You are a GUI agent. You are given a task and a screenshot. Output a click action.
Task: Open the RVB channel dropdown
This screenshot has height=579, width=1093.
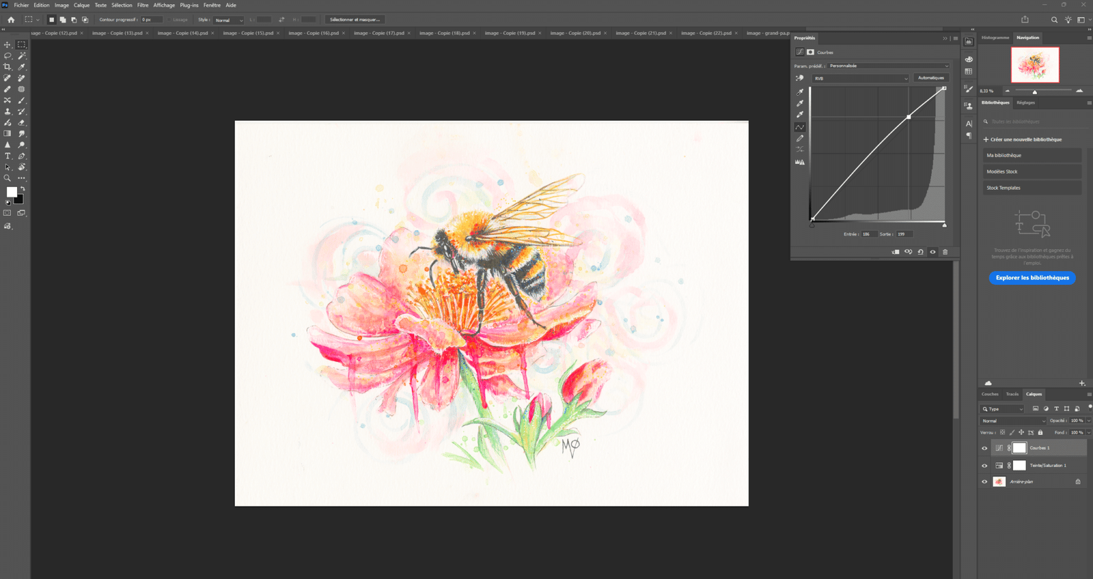860,79
